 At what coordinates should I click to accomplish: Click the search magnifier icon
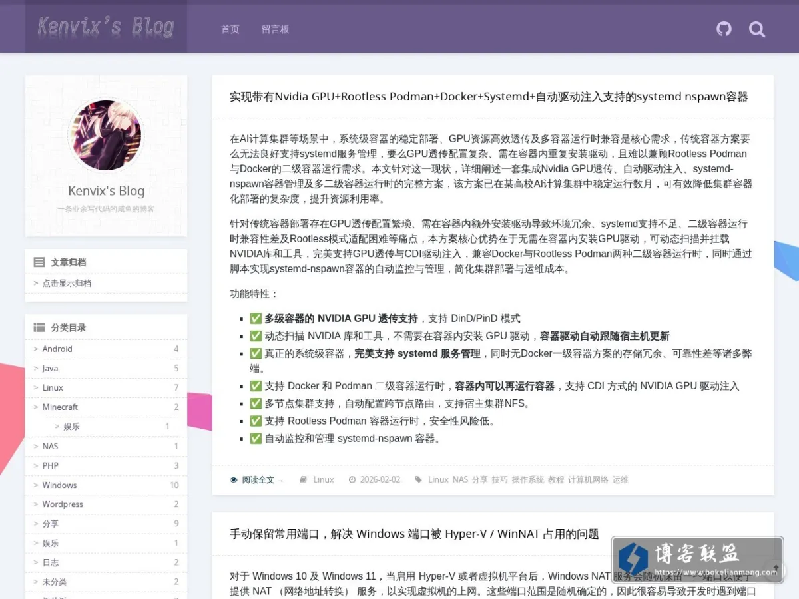[x=757, y=29]
